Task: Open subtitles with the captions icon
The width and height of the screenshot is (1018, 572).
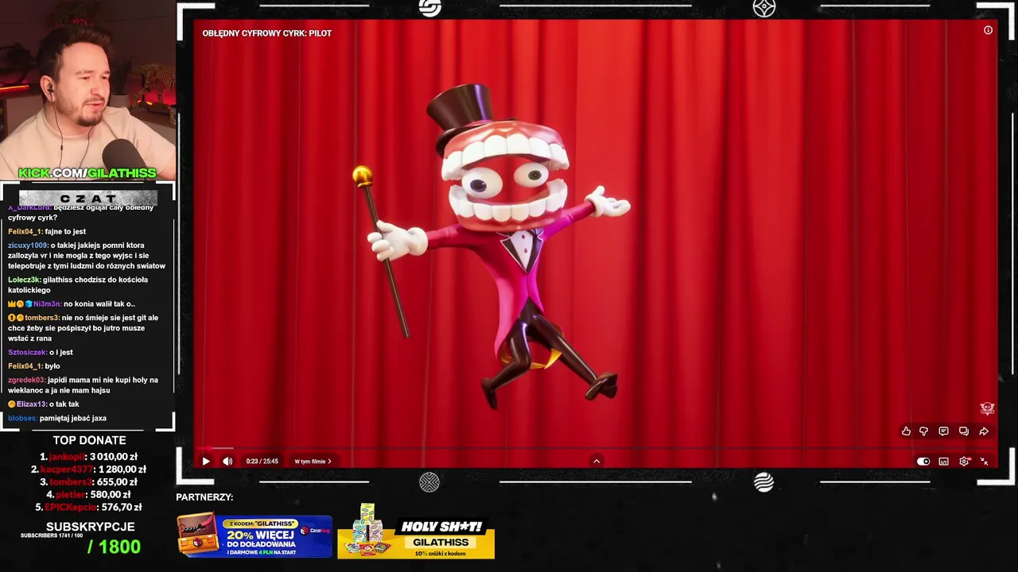Action: [x=943, y=462]
